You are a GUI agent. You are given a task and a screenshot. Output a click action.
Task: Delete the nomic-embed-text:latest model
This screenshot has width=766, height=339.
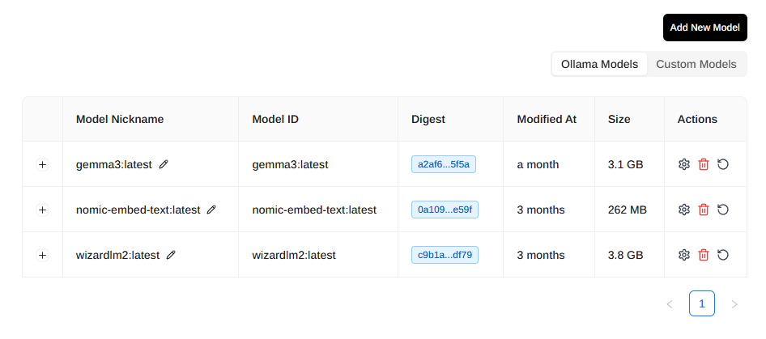(x=704, y=210)
